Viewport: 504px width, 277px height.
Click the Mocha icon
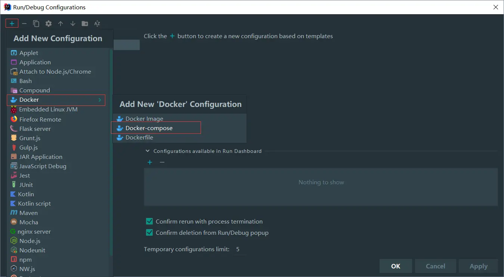[x=14, y=222]
